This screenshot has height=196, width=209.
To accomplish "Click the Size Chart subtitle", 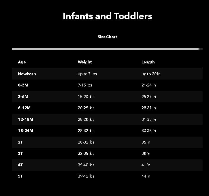I will pos(107,37).
